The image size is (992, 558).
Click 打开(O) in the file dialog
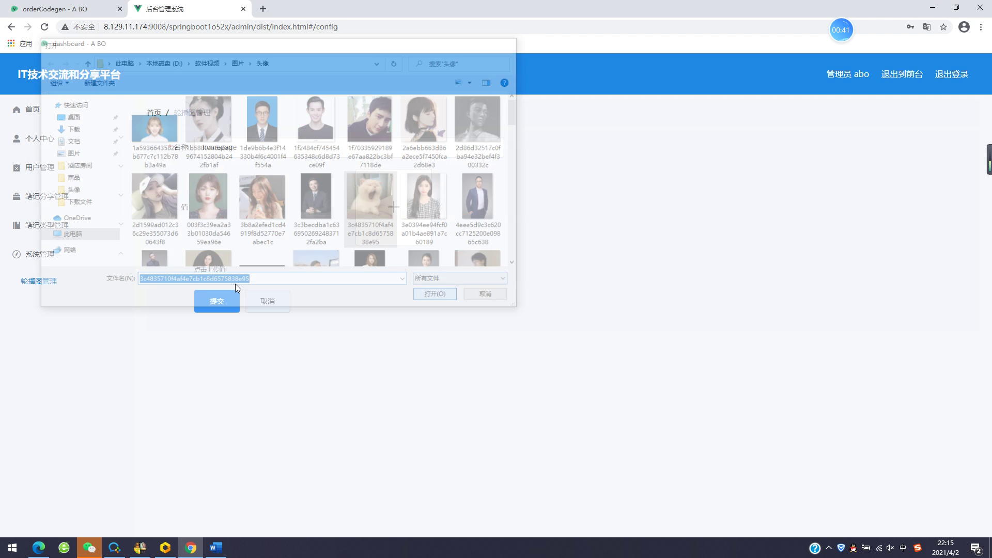pos(435,294)
